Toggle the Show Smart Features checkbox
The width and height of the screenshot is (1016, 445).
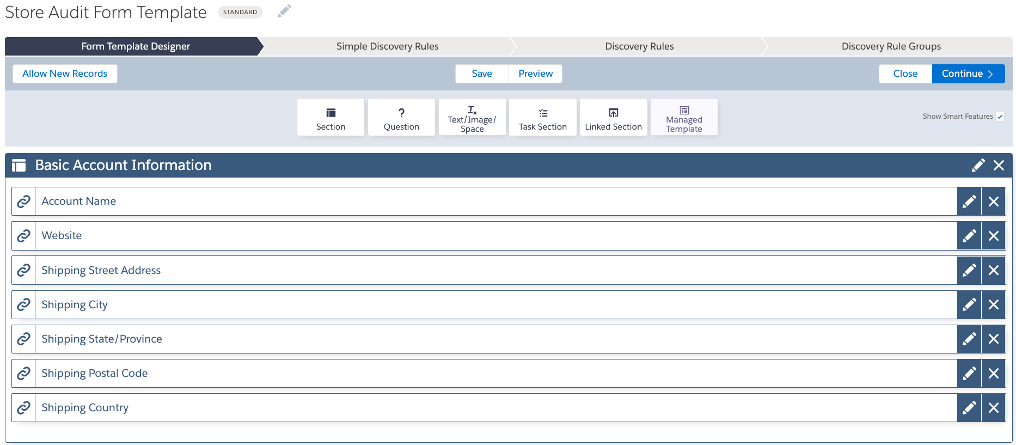click(x=1000, y=117)
